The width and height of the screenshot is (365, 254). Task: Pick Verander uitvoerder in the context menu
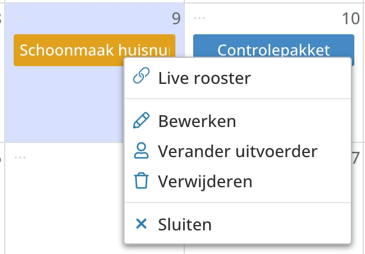tap(238, 151)
